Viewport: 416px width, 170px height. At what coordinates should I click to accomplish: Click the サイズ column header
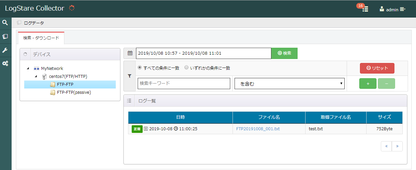tap(384, 117)
